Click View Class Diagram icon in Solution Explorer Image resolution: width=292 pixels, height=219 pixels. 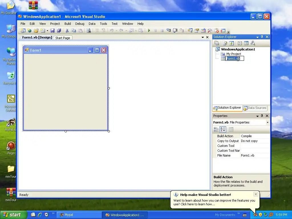[x=253, y=43]
